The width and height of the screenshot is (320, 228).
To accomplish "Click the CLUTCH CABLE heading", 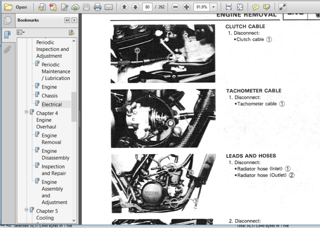I will (245, 27).
